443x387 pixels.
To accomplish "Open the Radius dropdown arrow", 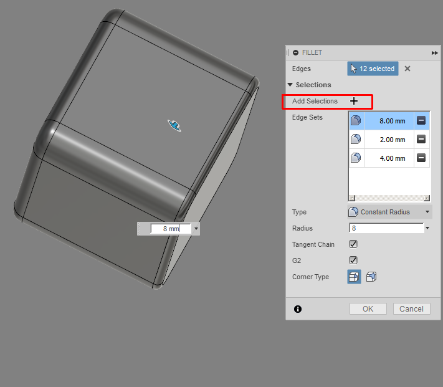I will [x=427, y=228].
